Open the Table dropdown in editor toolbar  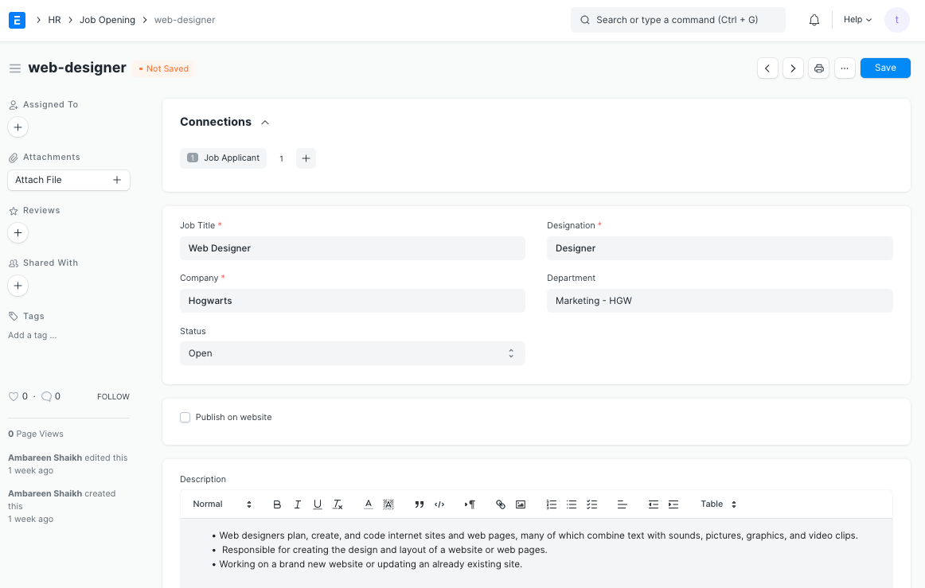tap(718, 504)
